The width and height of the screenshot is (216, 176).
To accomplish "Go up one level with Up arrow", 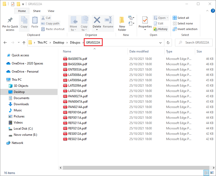I will [x=24, y=43].
